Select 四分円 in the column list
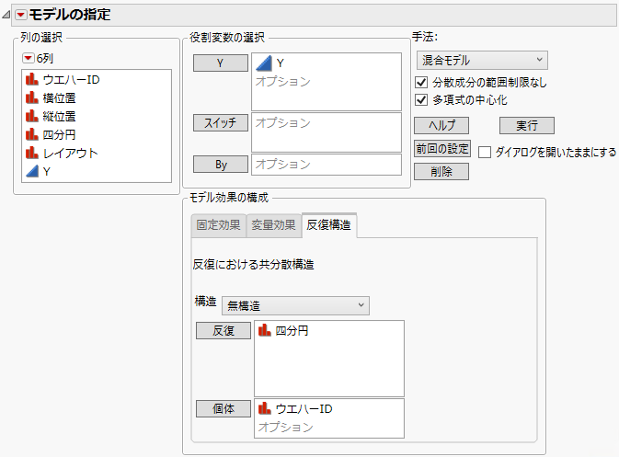This screenshot has width=619, height=457. 59,134
